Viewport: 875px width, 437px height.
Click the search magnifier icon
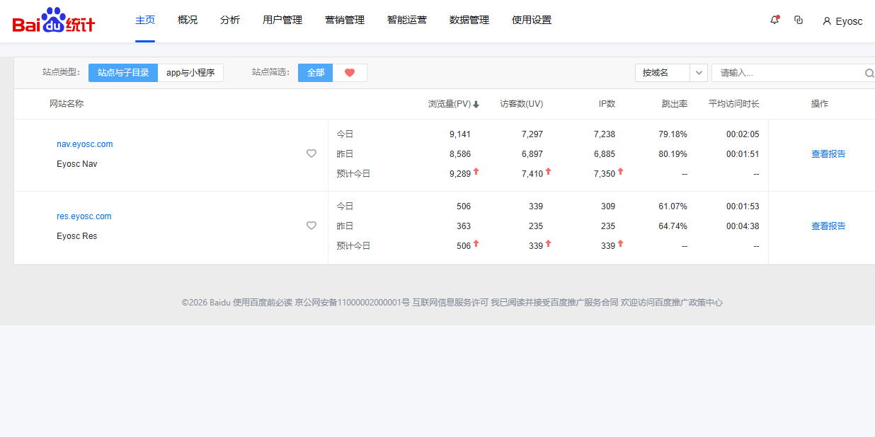(869, 73)
